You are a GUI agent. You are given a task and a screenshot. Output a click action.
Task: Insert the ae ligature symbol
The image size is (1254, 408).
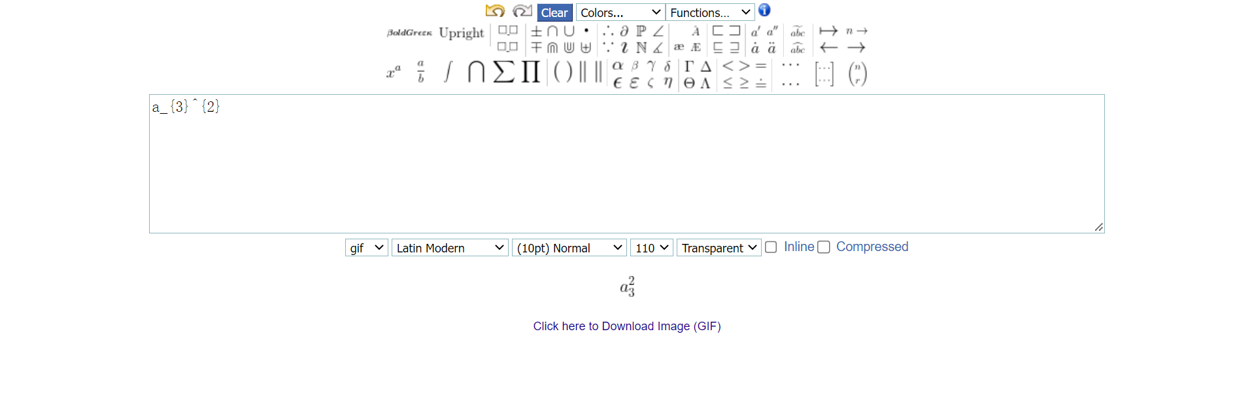coord(679,47)
